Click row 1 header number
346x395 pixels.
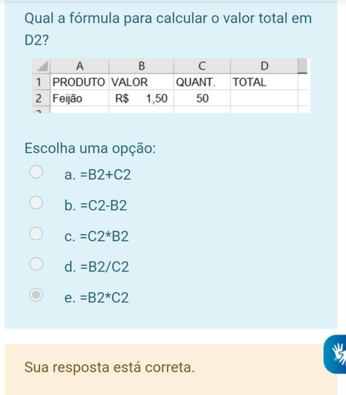(x=39, y=82)
